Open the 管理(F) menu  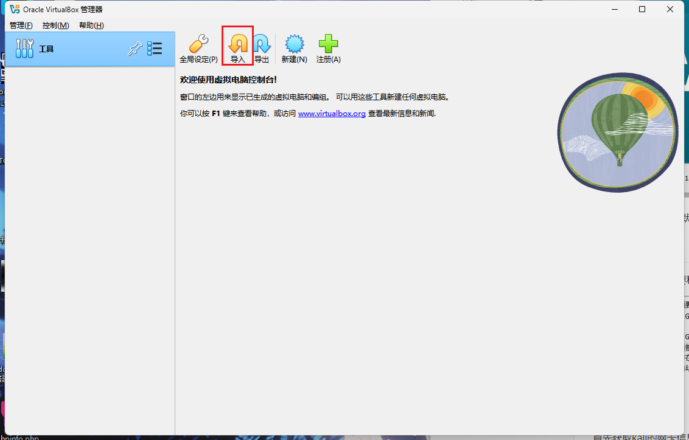tap(21, 25)
